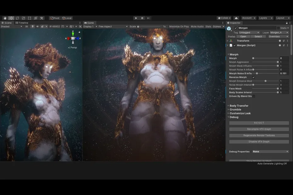Toggle hidden objects count 49902
This screenshot has height=195, width=293.
[x=55, y=26]
